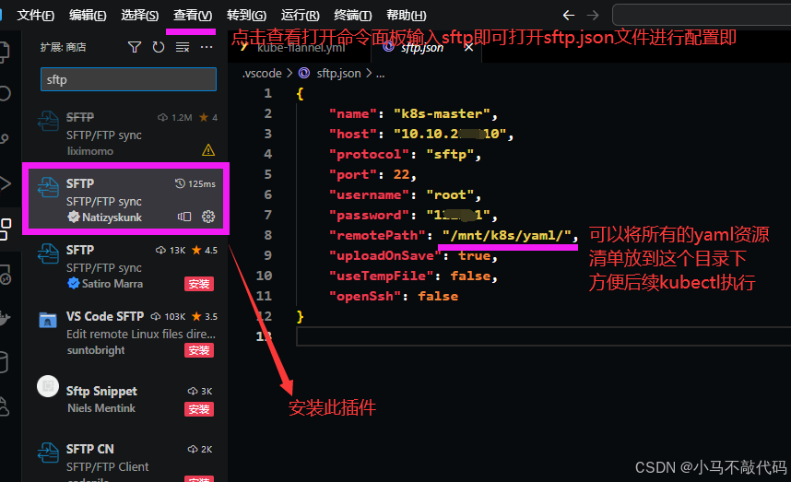Open the Explorer view in activity bar
The height and width of the screenshot is (482, 791).
[4, 51]
